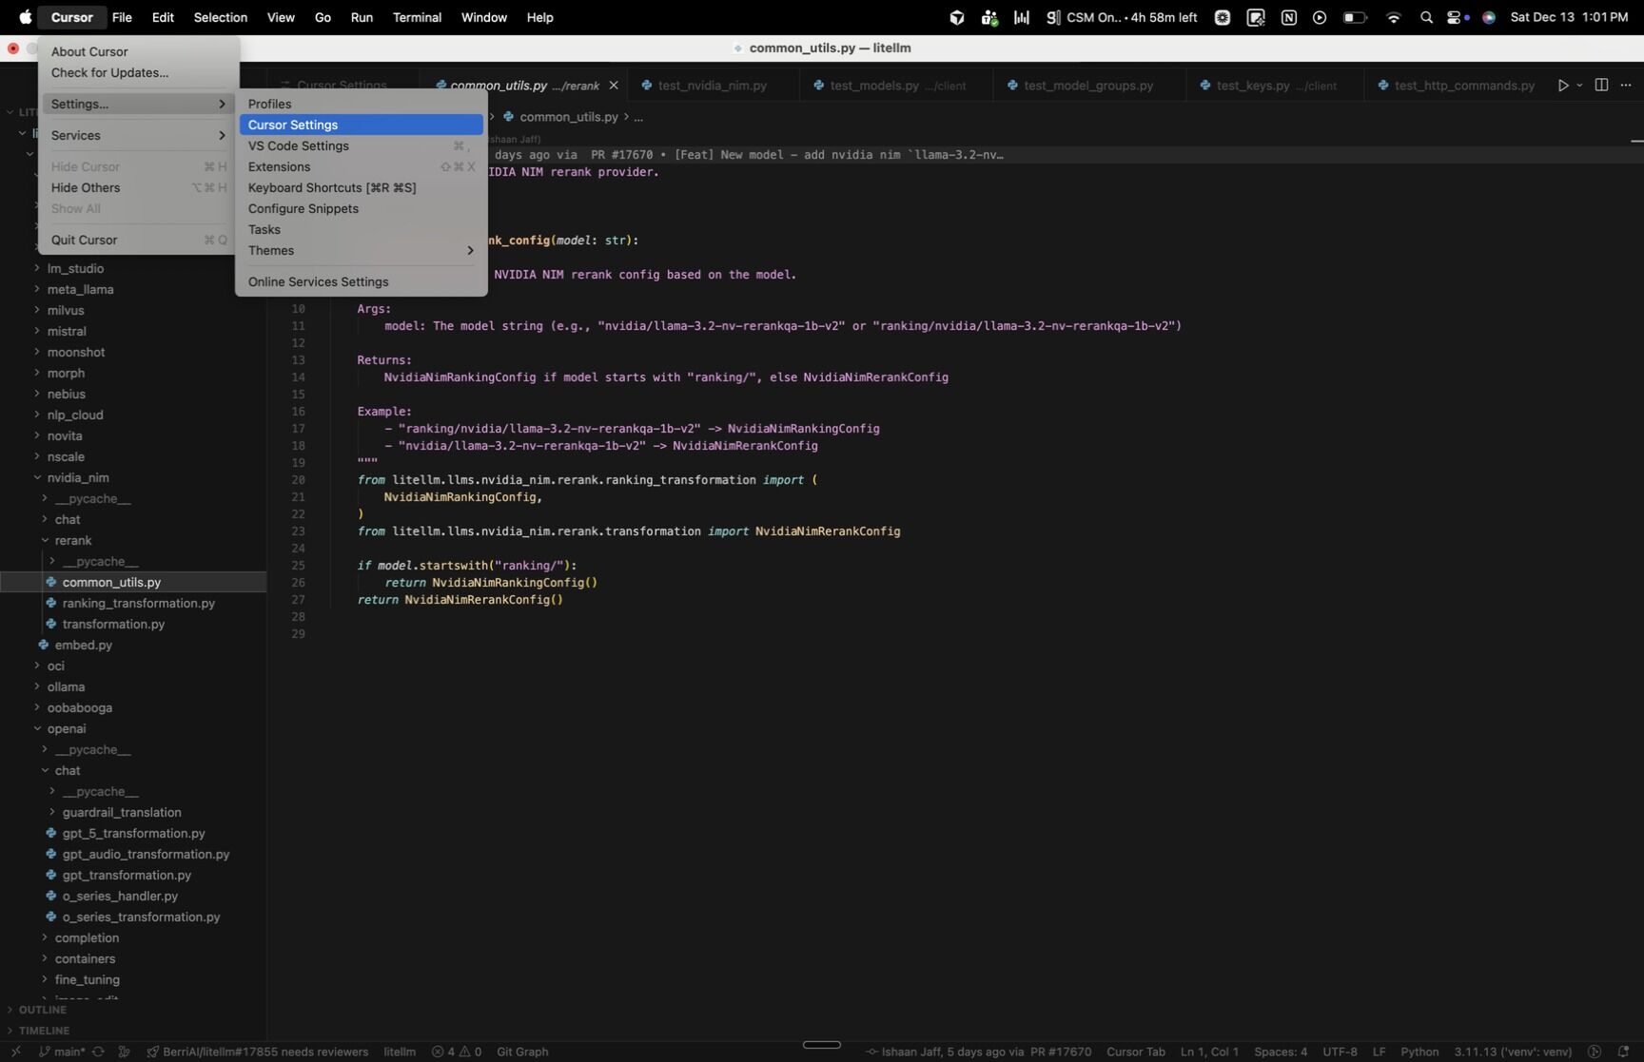Collapse the nvidia_nim folder
Screen dimensions: 1644x1062
[x=37, y=477]
